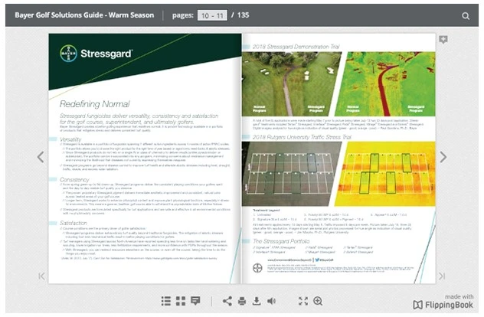Go to the previous page arrow
The width and height of the screenshot is (484, 317).
pos(41,157)
